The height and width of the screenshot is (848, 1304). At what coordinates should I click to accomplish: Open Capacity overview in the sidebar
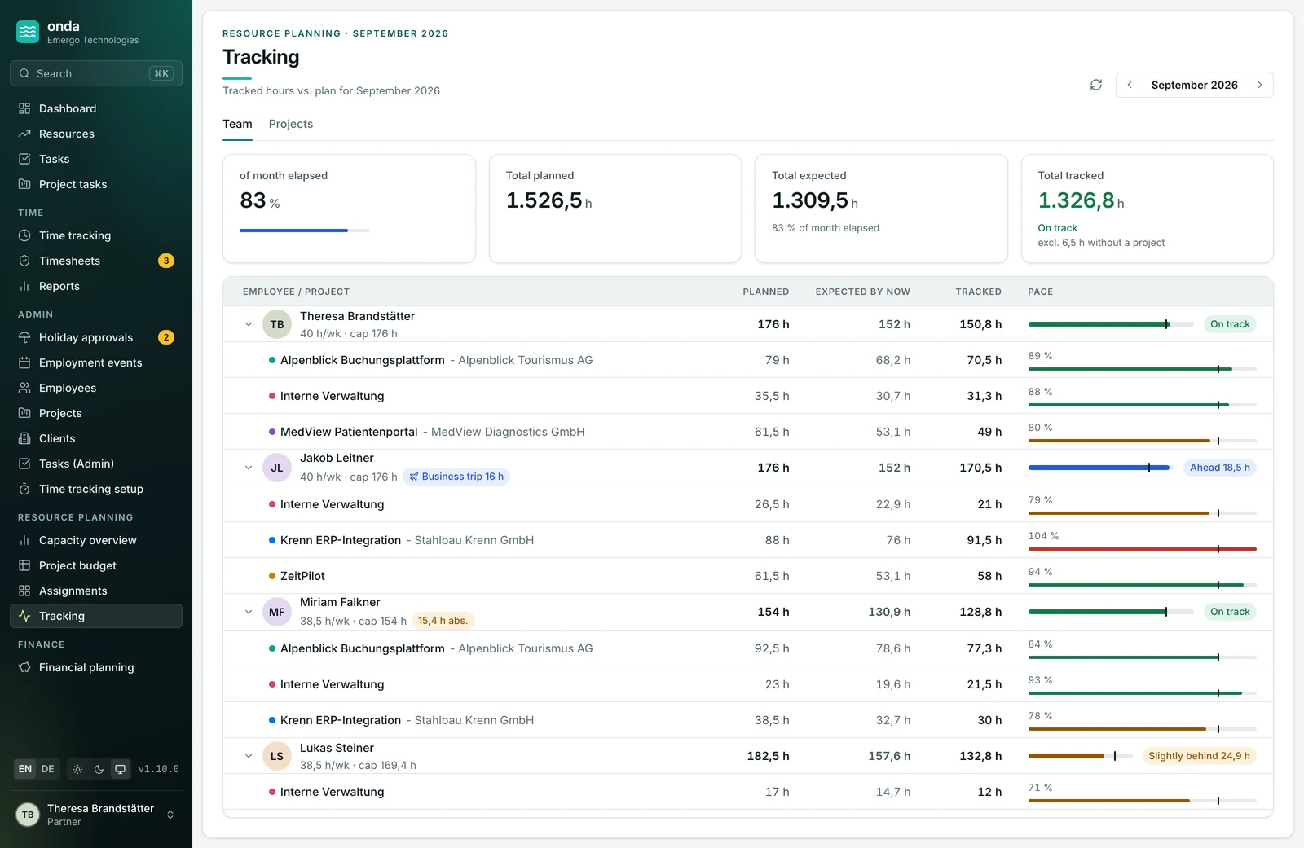pyautogui.click(x=96, y=540)
